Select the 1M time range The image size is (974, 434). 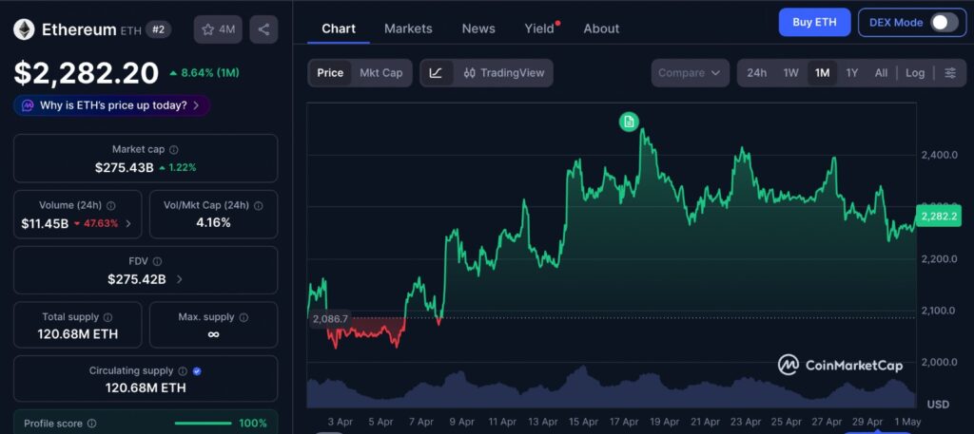click(x=822, y=73)
